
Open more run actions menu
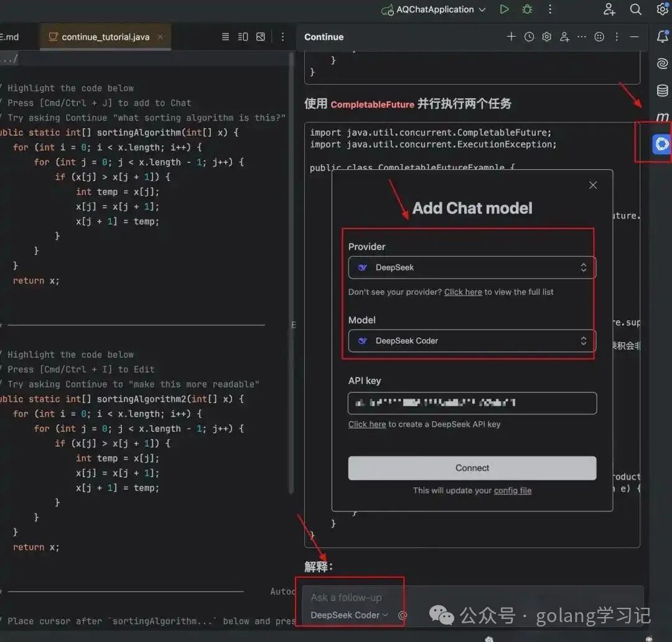point(550,9)
